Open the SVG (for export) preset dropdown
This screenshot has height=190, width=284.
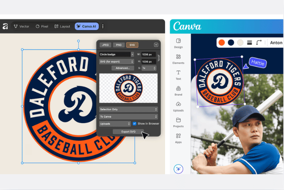click(116, 61)
